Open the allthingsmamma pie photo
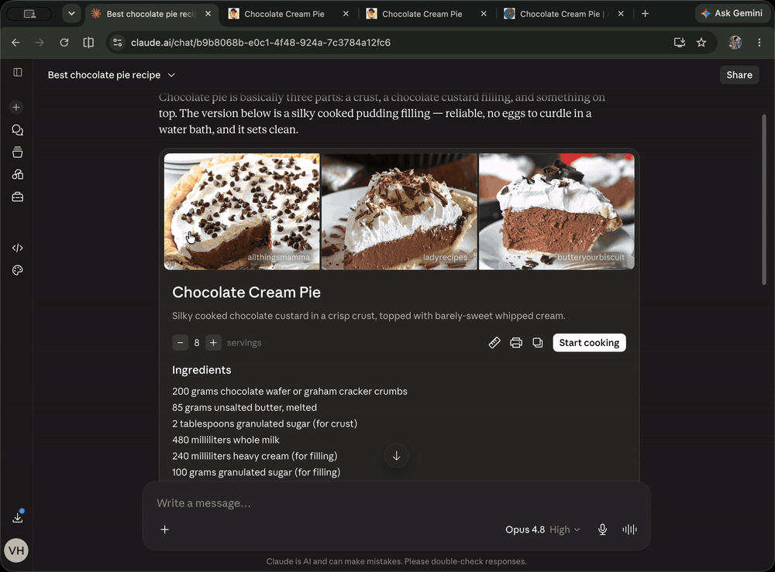The height and width of the screenshot is (572, 775). pyautogui.click(x=242, y=211)
